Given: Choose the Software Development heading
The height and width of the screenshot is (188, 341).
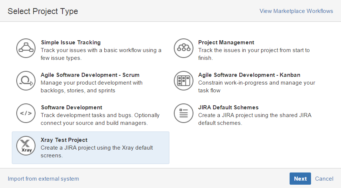Looking at the screenshot, I should coord(71,108).
